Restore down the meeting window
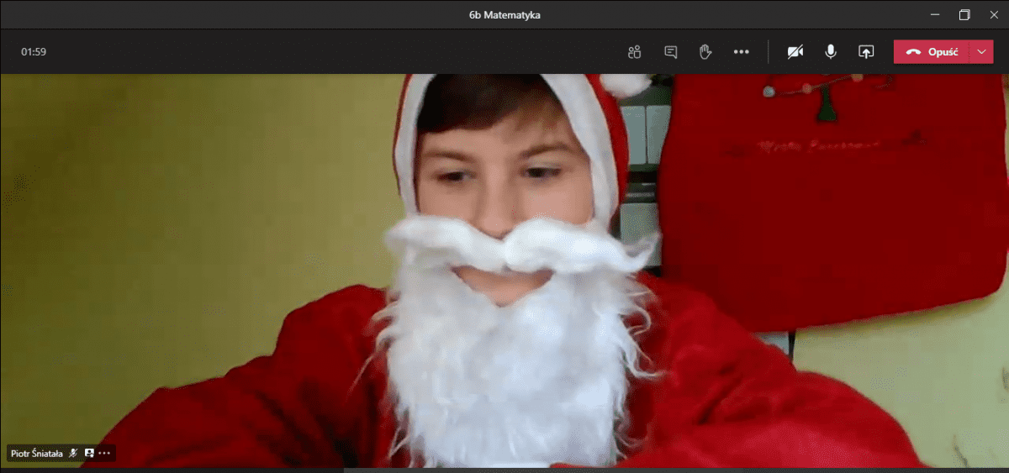Image resolution: width=1009 pixels, height=473 pixels. (x=964, y=14)
